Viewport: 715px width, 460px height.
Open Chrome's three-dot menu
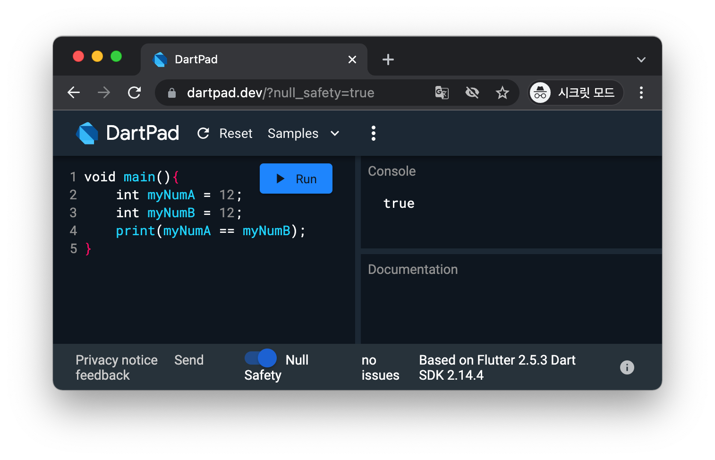tap(641, 93)
